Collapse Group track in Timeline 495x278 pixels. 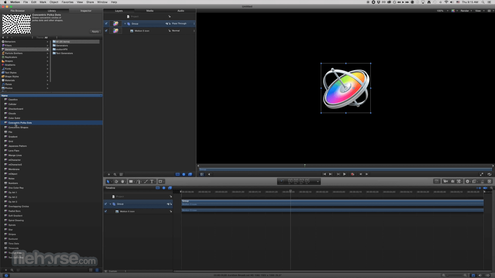(x=110, y=204)
